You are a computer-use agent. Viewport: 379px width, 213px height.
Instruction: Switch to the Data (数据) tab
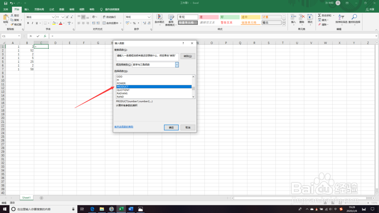tap(62, 9)
